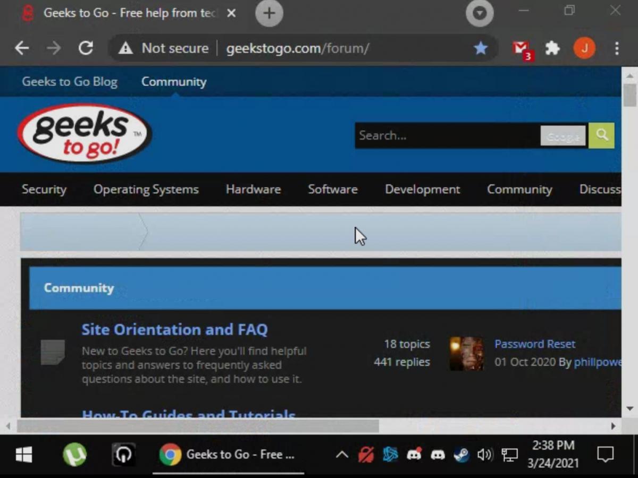This screenshot has height=478, width=638.
Task: Open the volume speaker tray icon
Action: coord(484,455)
